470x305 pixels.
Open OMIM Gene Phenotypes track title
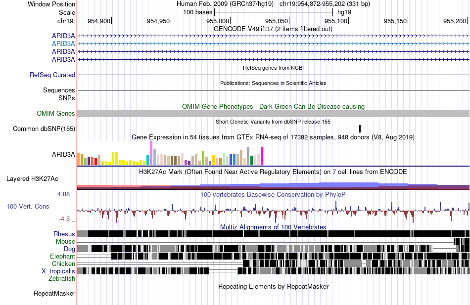pyautogui.click(x=274, y=107)
